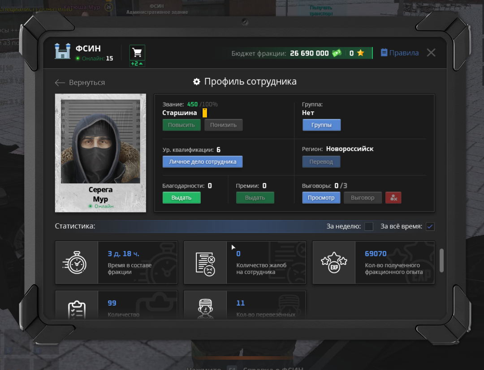Viewport: 484px width, 370px height.
Task: Click the faction EXP stars icon
Action: [x=334, y=263]
